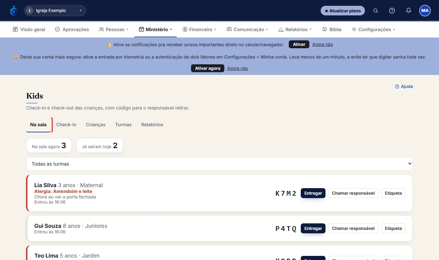Click the Kids page heading
The image size is (439, 260).
pos(35,96)
